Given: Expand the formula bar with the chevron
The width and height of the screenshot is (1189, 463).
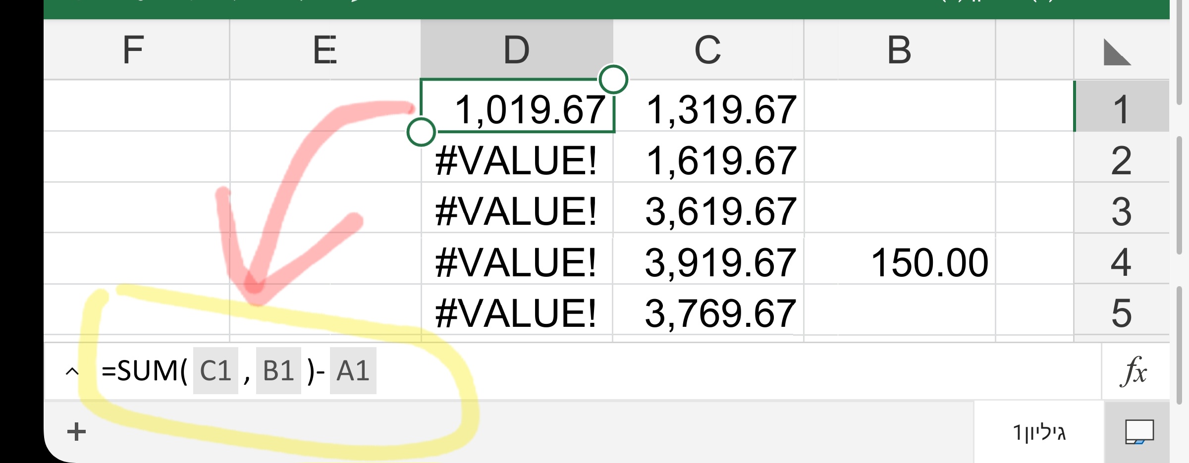Looking at the screenshot, I should [x=71, y=372].
